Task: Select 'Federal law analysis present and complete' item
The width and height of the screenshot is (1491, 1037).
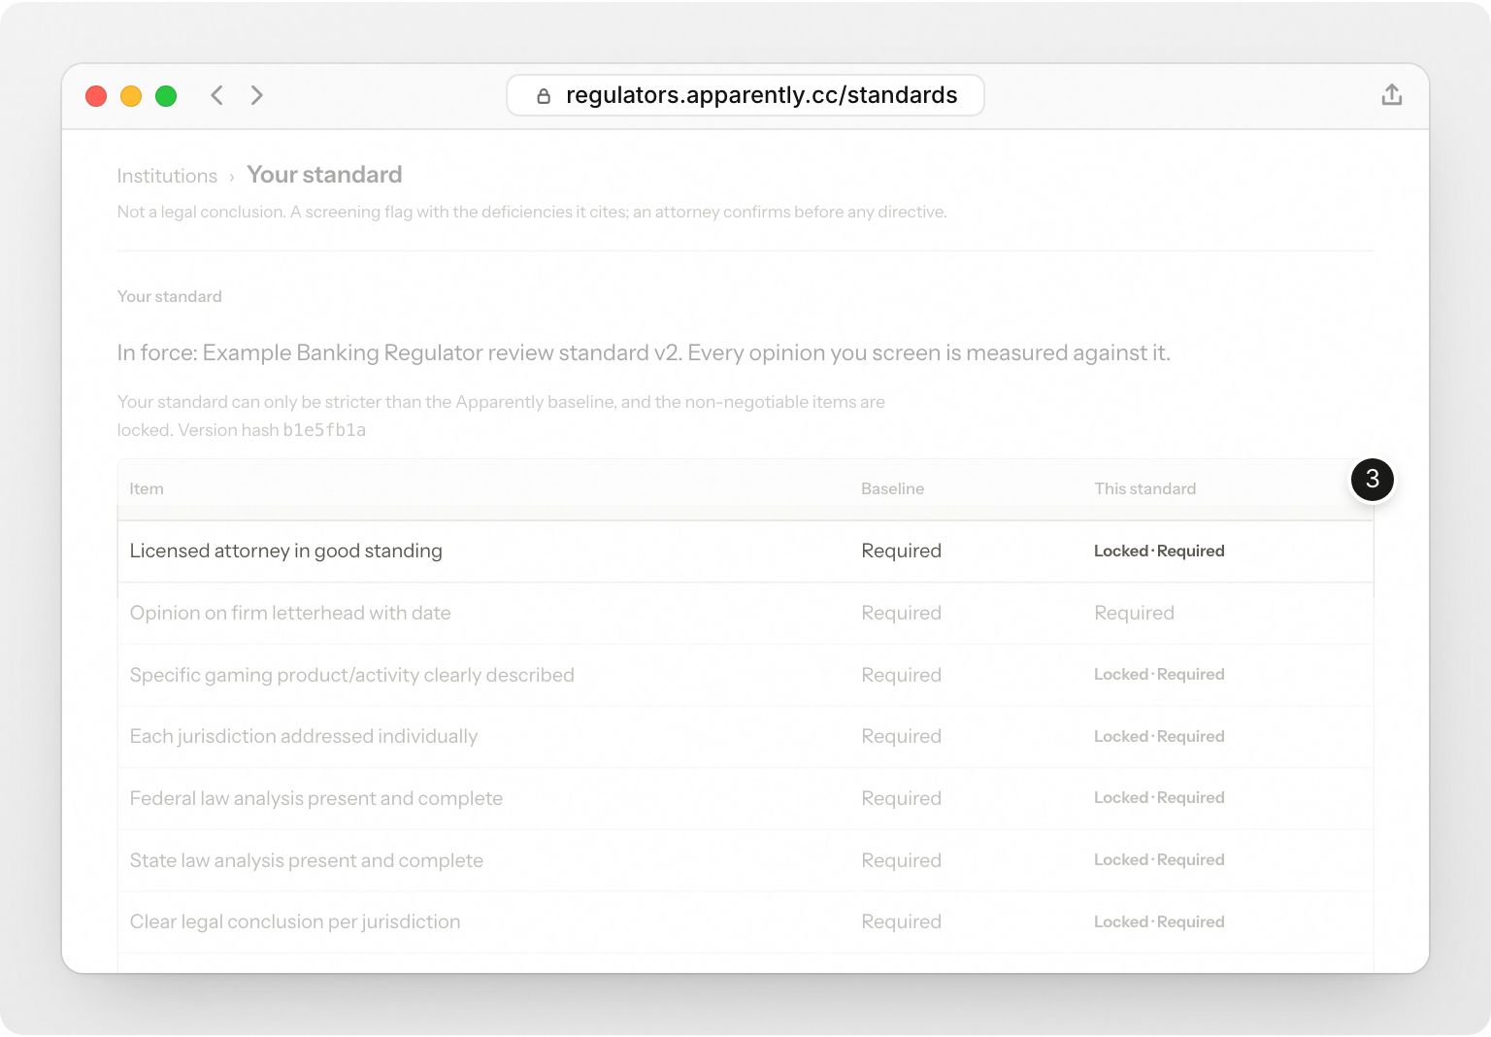Action: 315,798
